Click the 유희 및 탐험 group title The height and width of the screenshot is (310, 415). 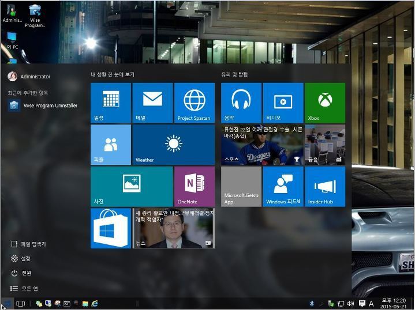pyautogui.click(x=234, y=74)
